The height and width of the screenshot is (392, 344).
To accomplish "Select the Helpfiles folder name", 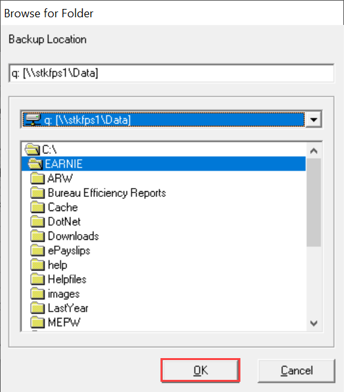I will pos(67,279).
